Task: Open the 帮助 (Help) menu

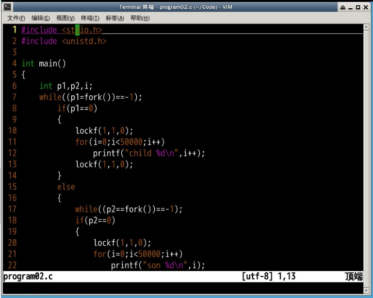Action: click(x=140, y=18)
